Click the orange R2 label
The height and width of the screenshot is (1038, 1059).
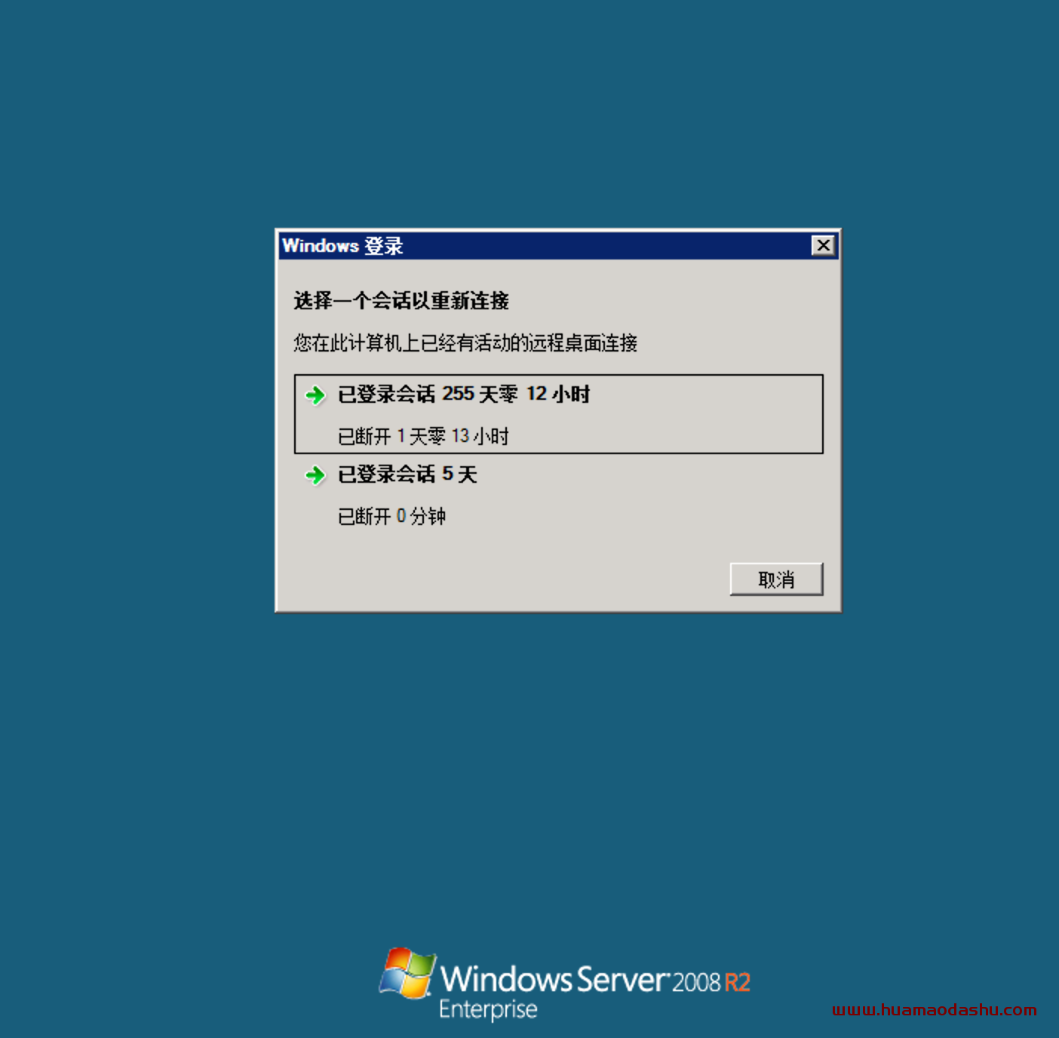737,982
